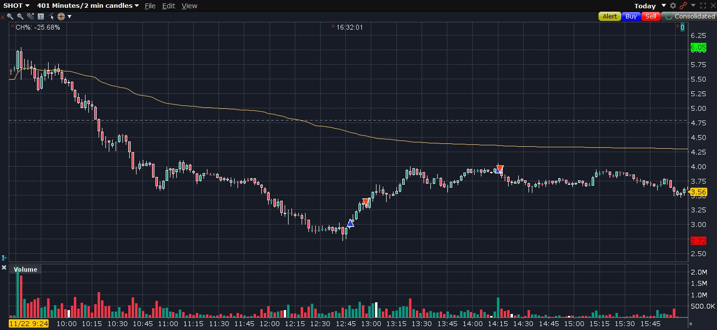Click the zoom in magnifier icon
Viewport: 717px width, 330px height.
point(10,17)
